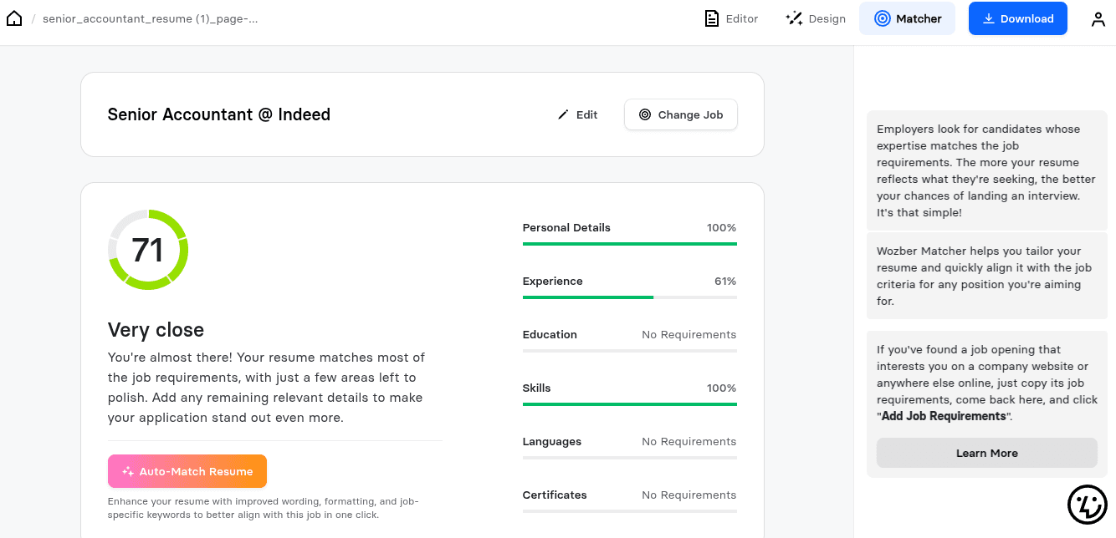The width and height of the screenshot is (1116, 538).
Task: Open the resume file name breadcrumb
Action: 151,18
